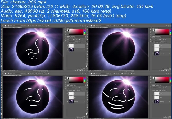Screen dimensions: 172x119
Task: Open layer Kind filter dropdown in top-left Layers panel
Action: point(69,39)
